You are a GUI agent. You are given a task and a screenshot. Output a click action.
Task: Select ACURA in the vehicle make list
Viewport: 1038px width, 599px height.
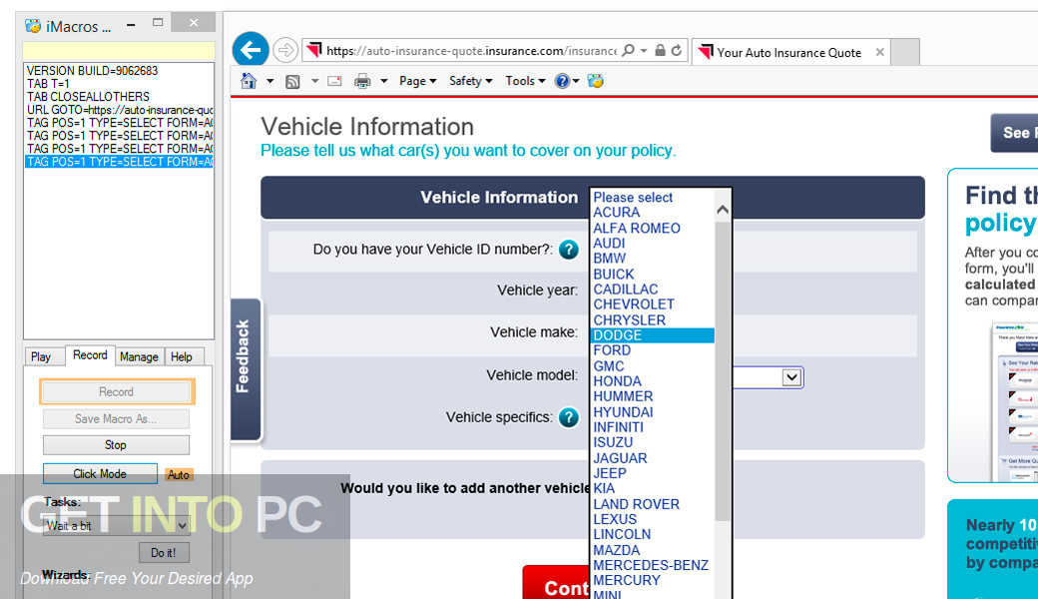click(652, 213)
